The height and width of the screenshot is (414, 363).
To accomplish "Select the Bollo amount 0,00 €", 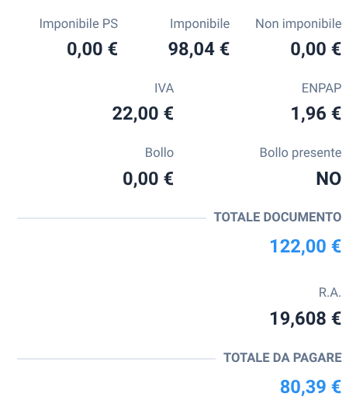I will click(148, 179).
